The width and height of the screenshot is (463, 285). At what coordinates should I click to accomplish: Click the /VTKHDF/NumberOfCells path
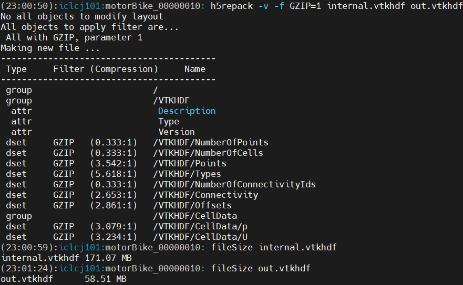pyautogui.click(x=208, y=153)
